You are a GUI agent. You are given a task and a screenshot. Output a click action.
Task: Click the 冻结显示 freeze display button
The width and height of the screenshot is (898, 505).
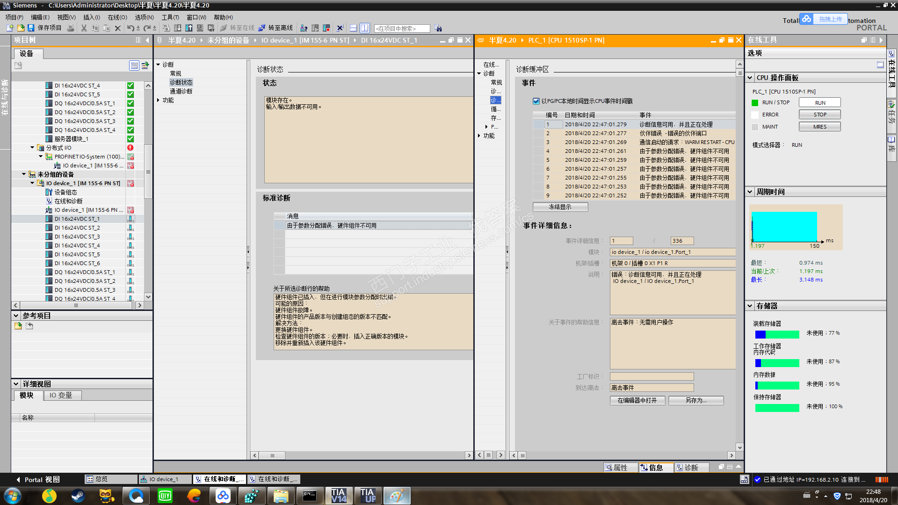tap(560, 207)
